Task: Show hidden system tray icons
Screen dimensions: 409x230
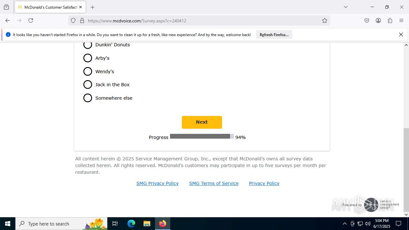Action: tap(344, 224)
